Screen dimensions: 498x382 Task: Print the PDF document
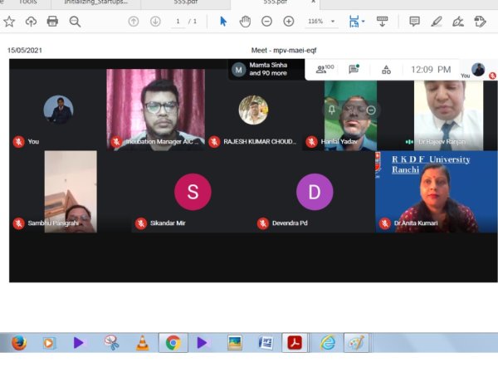(x=53, y=22)
